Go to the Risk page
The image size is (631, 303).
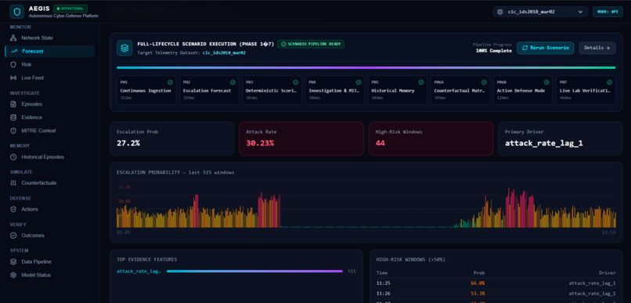click(49, 64)
